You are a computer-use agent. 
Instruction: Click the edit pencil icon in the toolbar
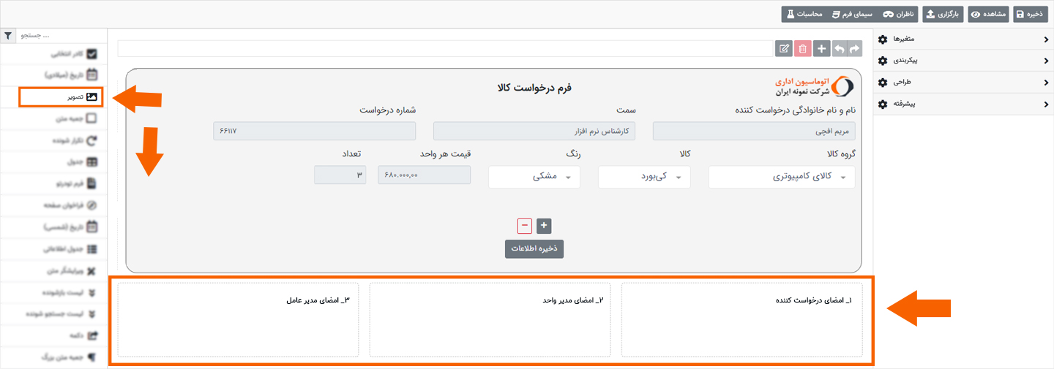784,49
